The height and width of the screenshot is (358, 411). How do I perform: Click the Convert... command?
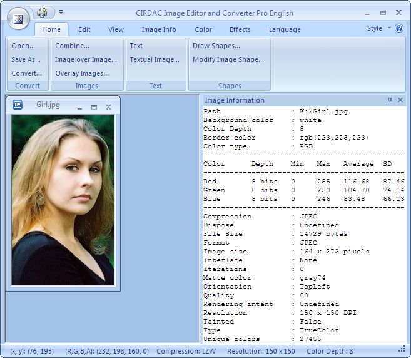tap(26, 73)
